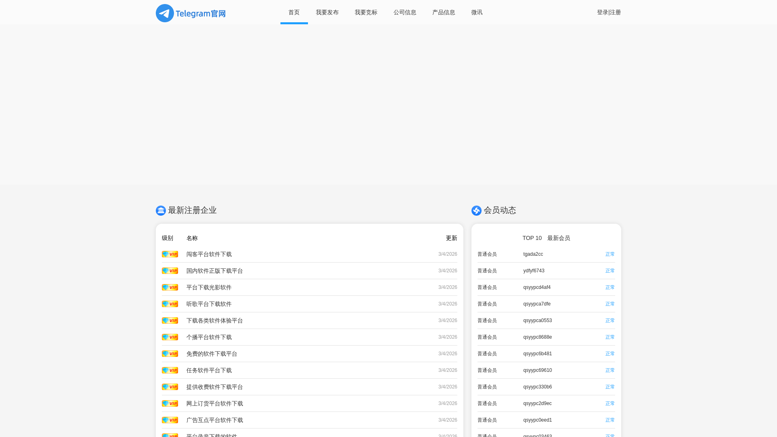Viewport: 777px width, 437px height.
Task: Select member qsyypc330b6
Action: (537, 387)
